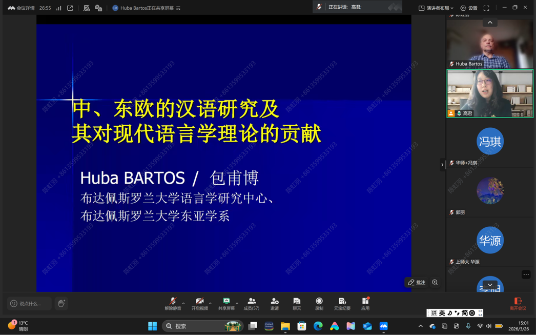Open the 应用 apps menu
Viewport: 536px width, 335px height.
point(365,303)
